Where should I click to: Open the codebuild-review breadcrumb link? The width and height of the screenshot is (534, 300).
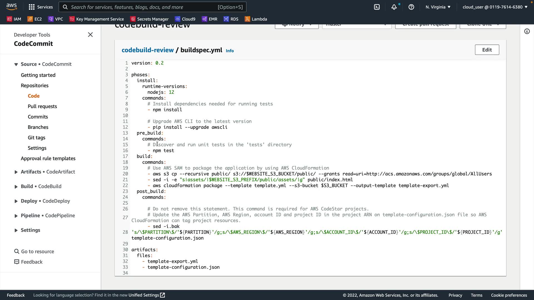[x=147, y=50]
